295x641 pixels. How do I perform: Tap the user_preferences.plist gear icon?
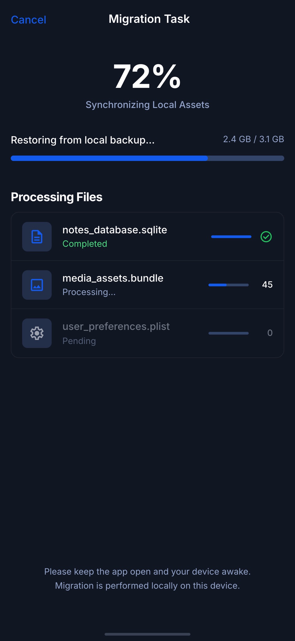point(37,333)
